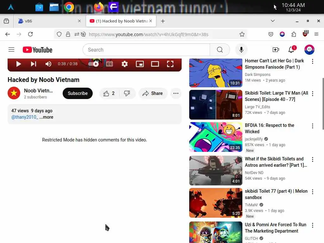
Task: Reload the current page
Action: coord(30,34)
